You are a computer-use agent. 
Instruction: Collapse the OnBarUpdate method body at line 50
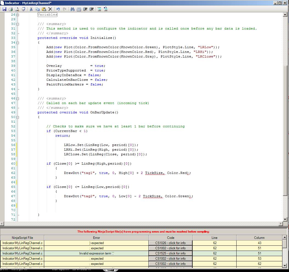tap(18, 117)
